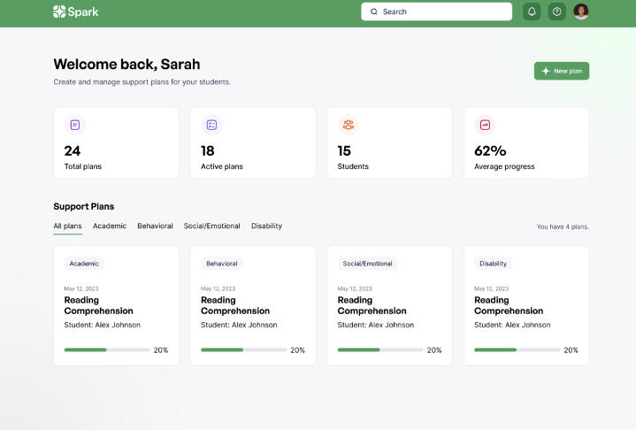Switch to the Academic tab

[110, 226]
